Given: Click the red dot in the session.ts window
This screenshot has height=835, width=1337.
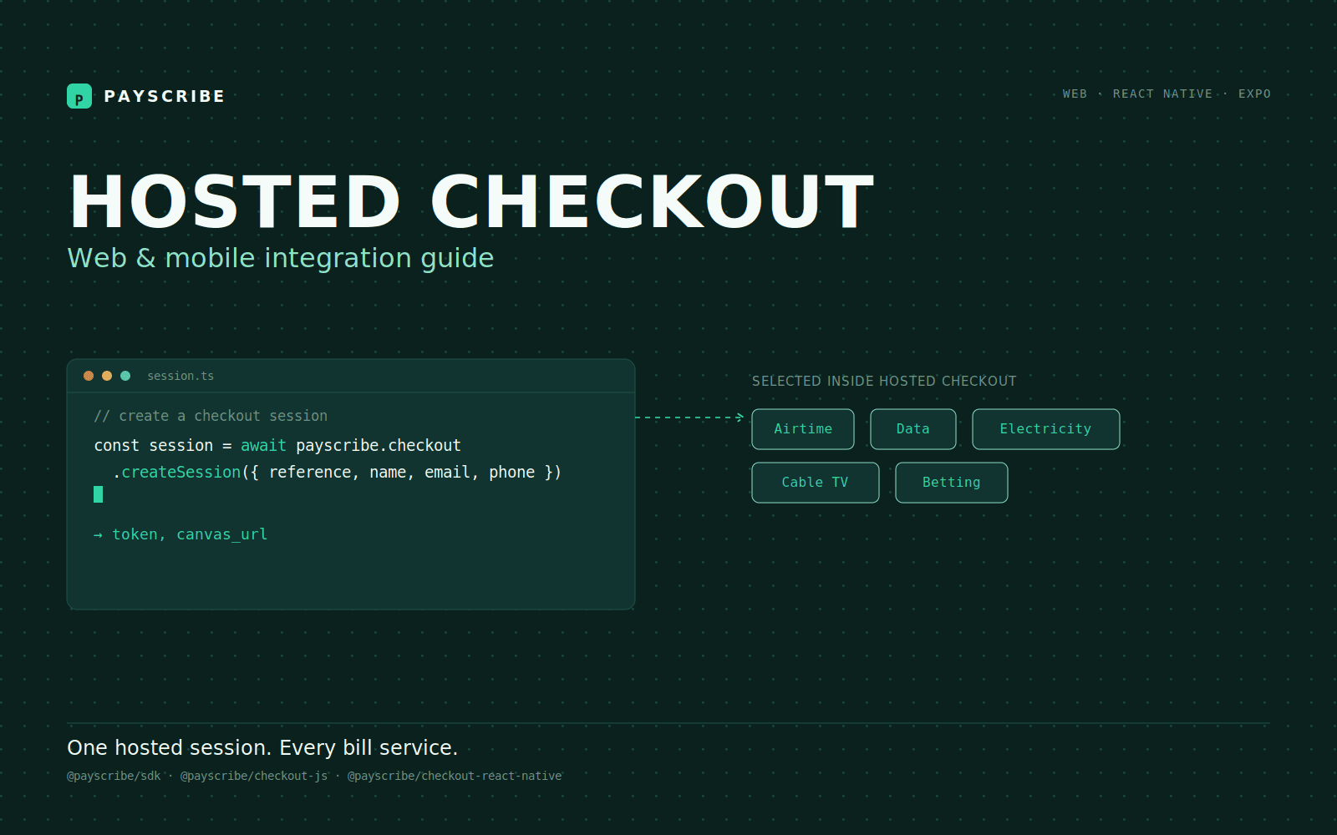Looking at the screenshot, I should click(x=89, y=376).
